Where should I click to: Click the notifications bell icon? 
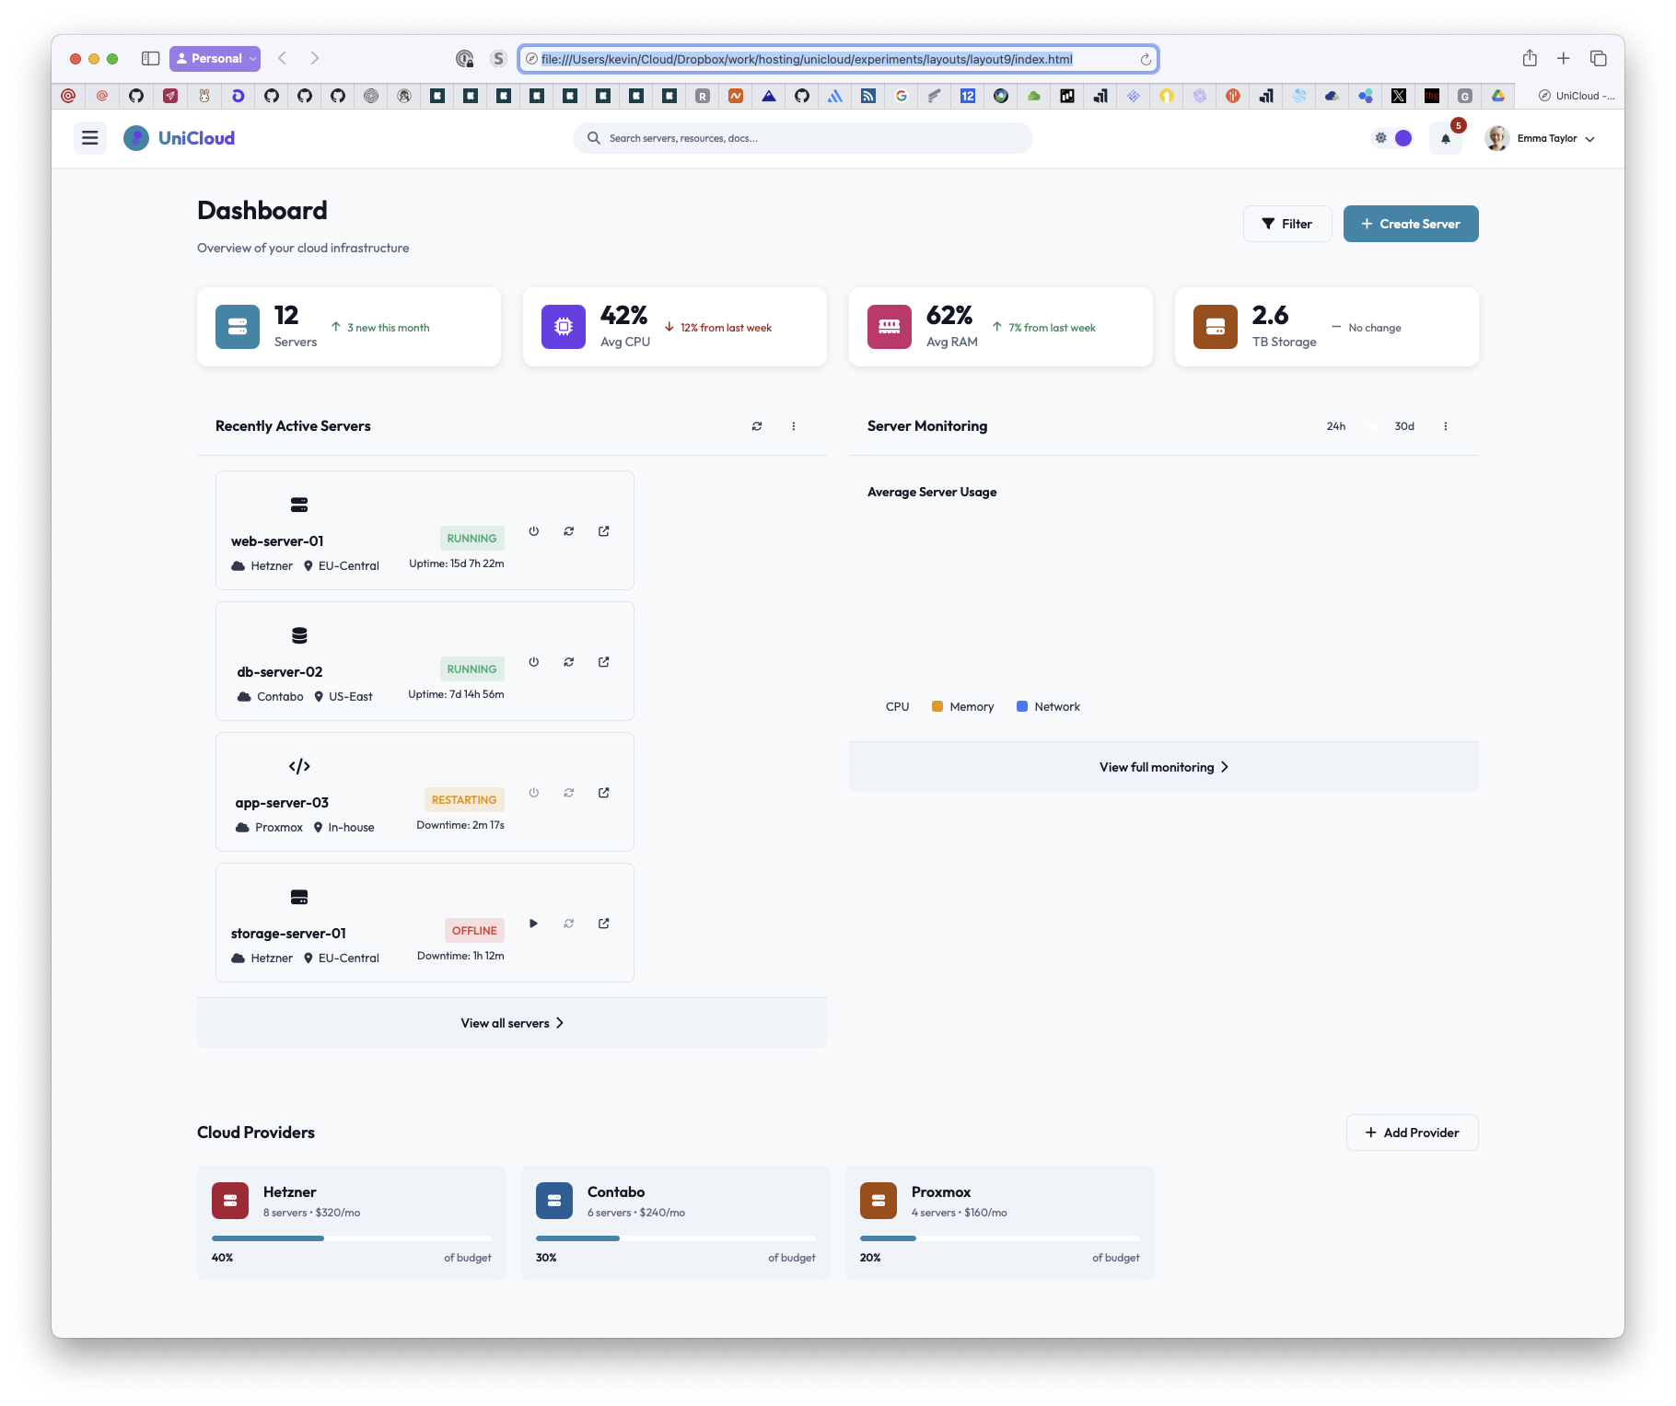[1445, 139]
